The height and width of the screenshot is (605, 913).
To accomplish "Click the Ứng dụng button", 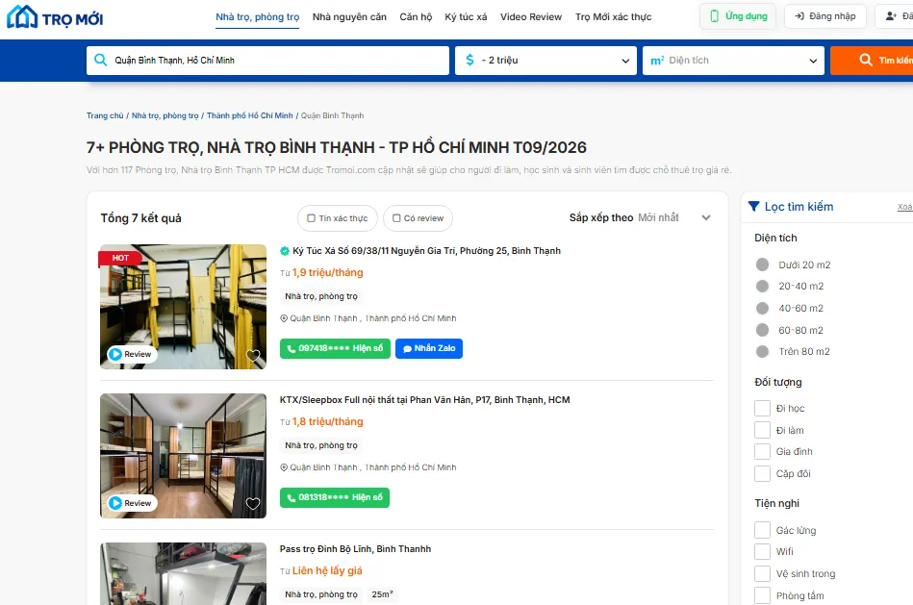I will coord(738,16).
